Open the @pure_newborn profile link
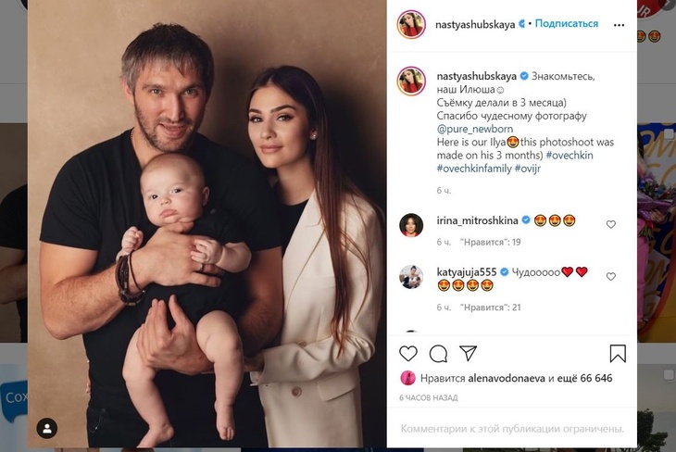Screen dimensions: 676x452 click(477, 129)
